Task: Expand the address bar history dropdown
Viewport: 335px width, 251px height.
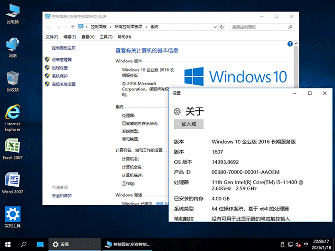Action: [x=215, y=27]
